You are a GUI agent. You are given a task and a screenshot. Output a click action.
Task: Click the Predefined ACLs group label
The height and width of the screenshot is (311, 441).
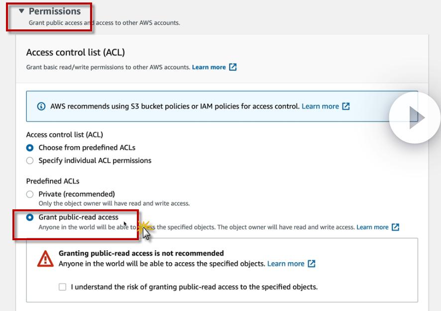click(x=53, y=181)
